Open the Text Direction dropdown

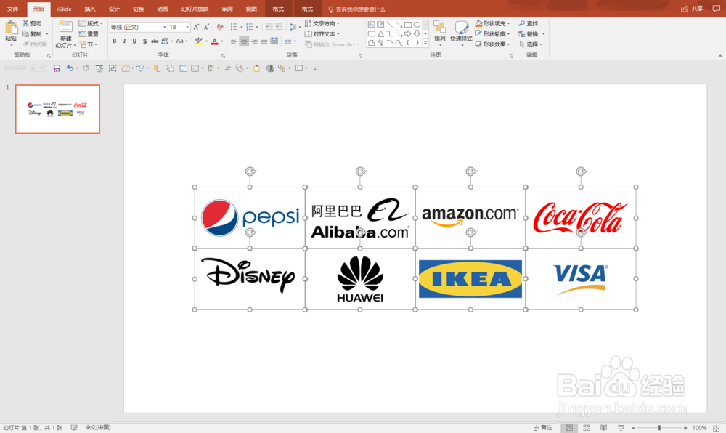tap(322, 23)
